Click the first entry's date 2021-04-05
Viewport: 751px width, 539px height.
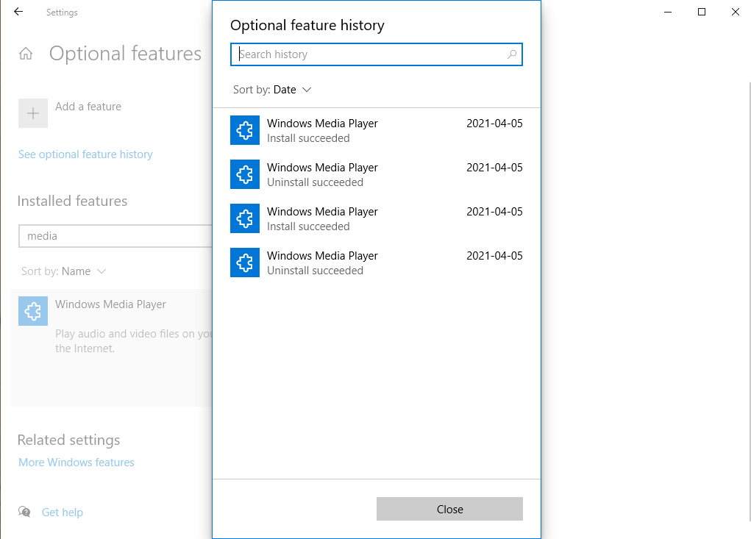pos(494,124)
